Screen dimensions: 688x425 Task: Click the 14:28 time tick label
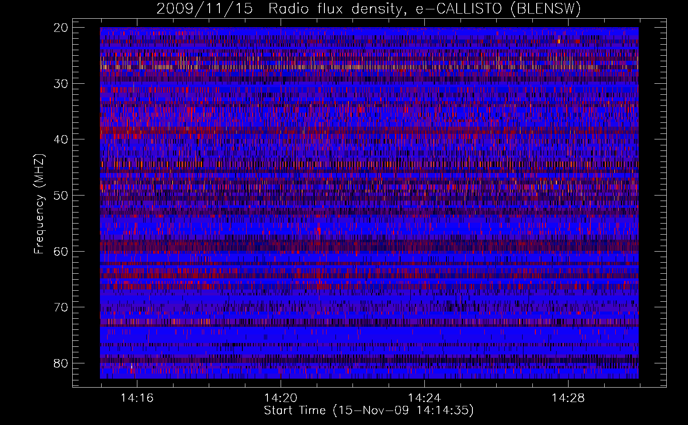568,398
